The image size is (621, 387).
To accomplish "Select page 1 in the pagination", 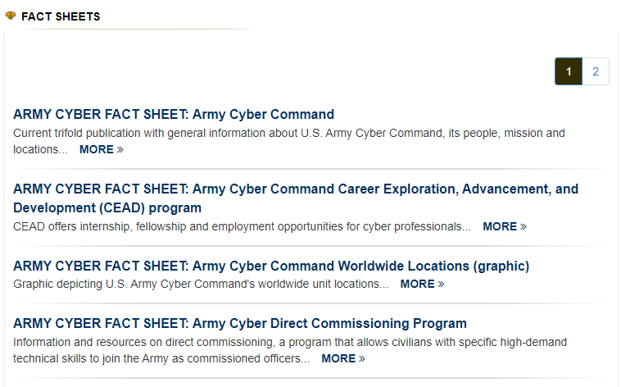I will pyautogui.click(x=569, y=71).
